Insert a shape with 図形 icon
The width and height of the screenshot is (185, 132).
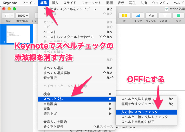[x=179, y=16]
